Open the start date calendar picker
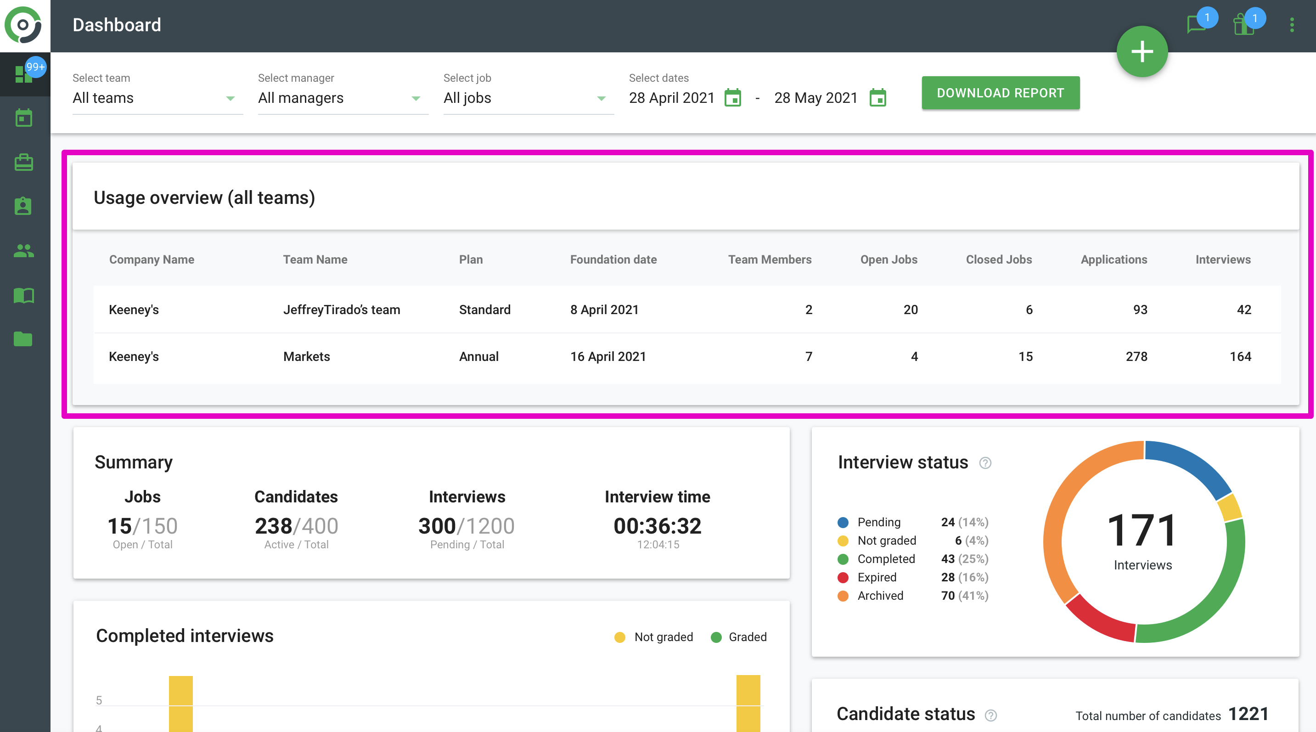Viewport: 1316px width, 732px height. [x=732, y=98]
